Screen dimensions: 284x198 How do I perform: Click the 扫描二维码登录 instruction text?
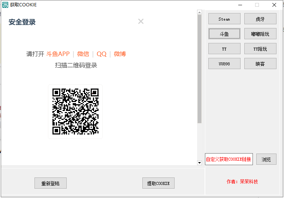tap(76, 65)
